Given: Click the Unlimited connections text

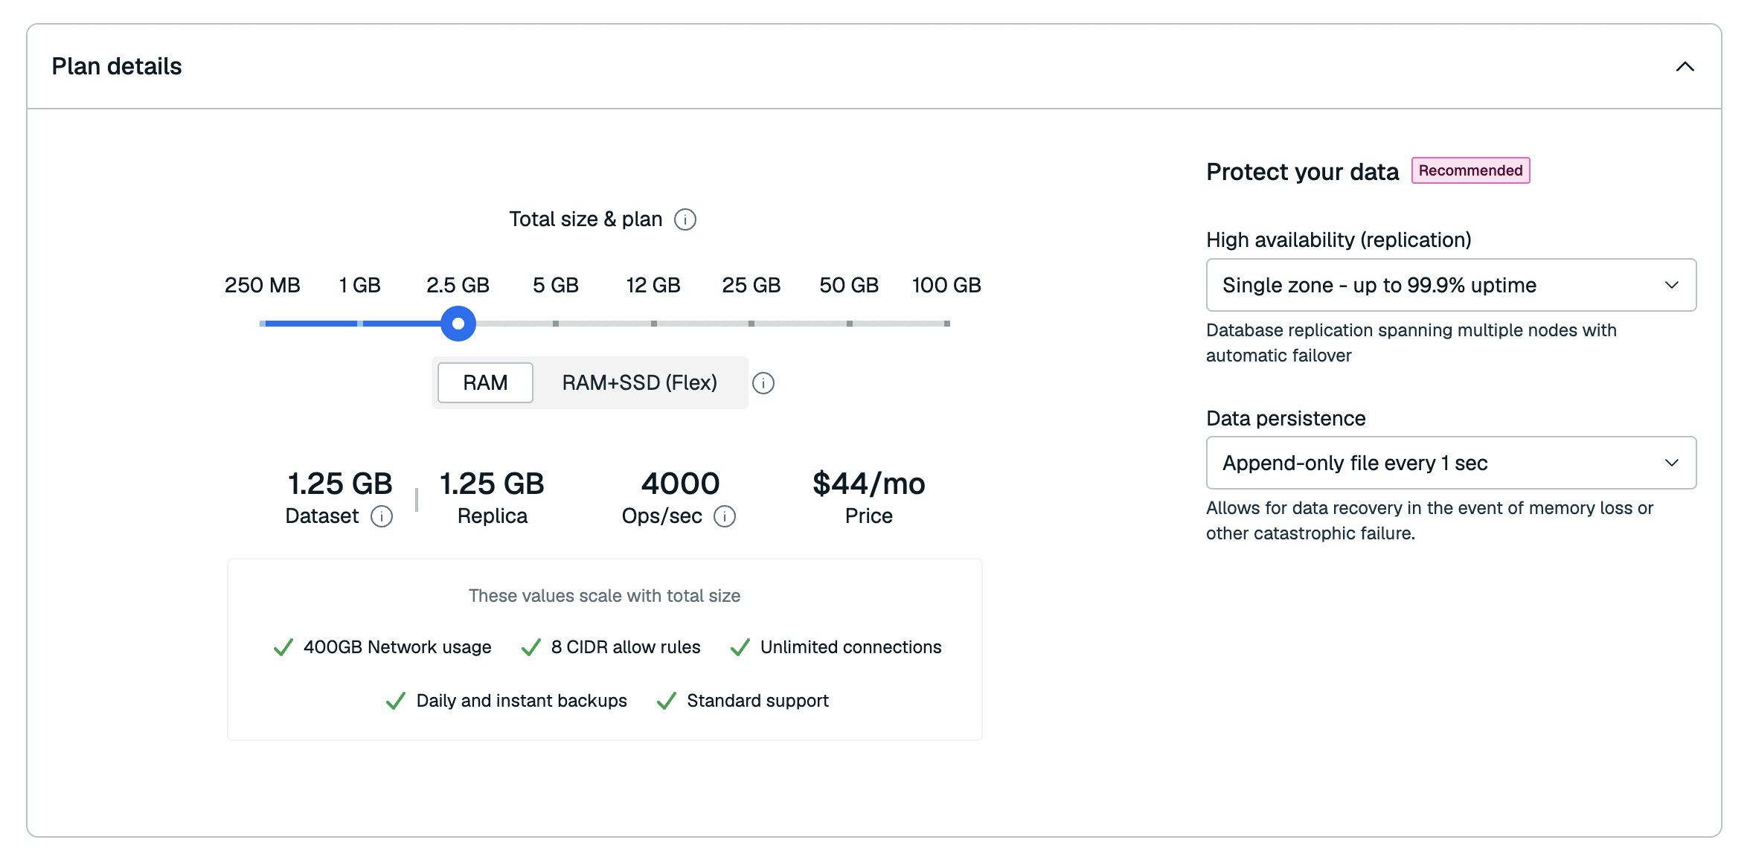Looking at the screenshot, I should coord(851,647).
